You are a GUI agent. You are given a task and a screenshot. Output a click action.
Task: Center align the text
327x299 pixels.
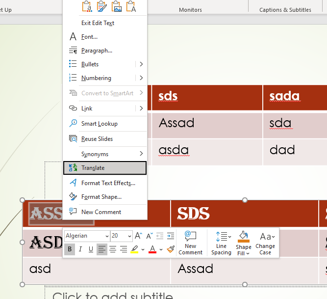[113, 249]
